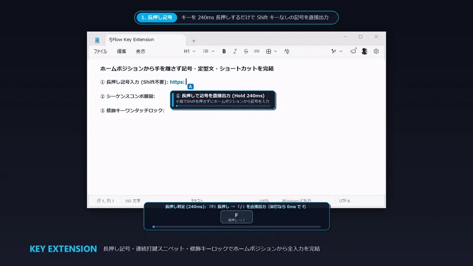Maximize the Notepad window
The image size is (473, 266).
coord(361,37)
